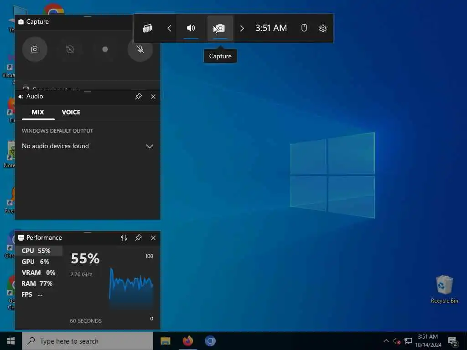
Task: Pin the Audio widget
Action: (x=139, y=97)
